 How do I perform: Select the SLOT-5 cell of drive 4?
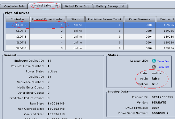[x=18, y=43]
